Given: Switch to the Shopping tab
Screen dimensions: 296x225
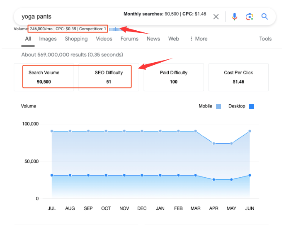Looking at the screenshot, I should point(76,39).
